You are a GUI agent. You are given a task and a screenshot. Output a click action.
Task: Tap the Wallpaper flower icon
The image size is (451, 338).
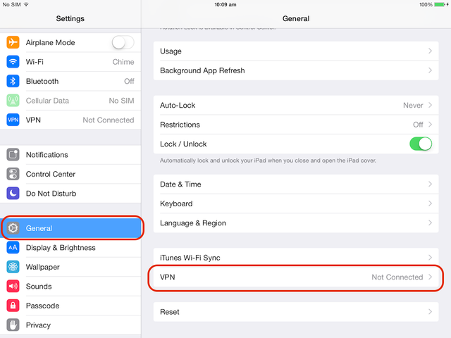tap(13, 267)
